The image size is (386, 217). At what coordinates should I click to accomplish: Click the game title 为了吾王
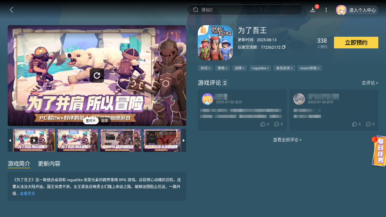(x=252, y=30)
